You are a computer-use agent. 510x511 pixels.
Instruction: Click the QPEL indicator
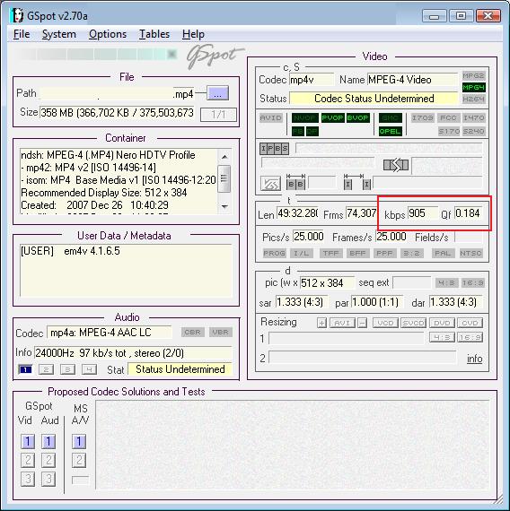[390, 131]
